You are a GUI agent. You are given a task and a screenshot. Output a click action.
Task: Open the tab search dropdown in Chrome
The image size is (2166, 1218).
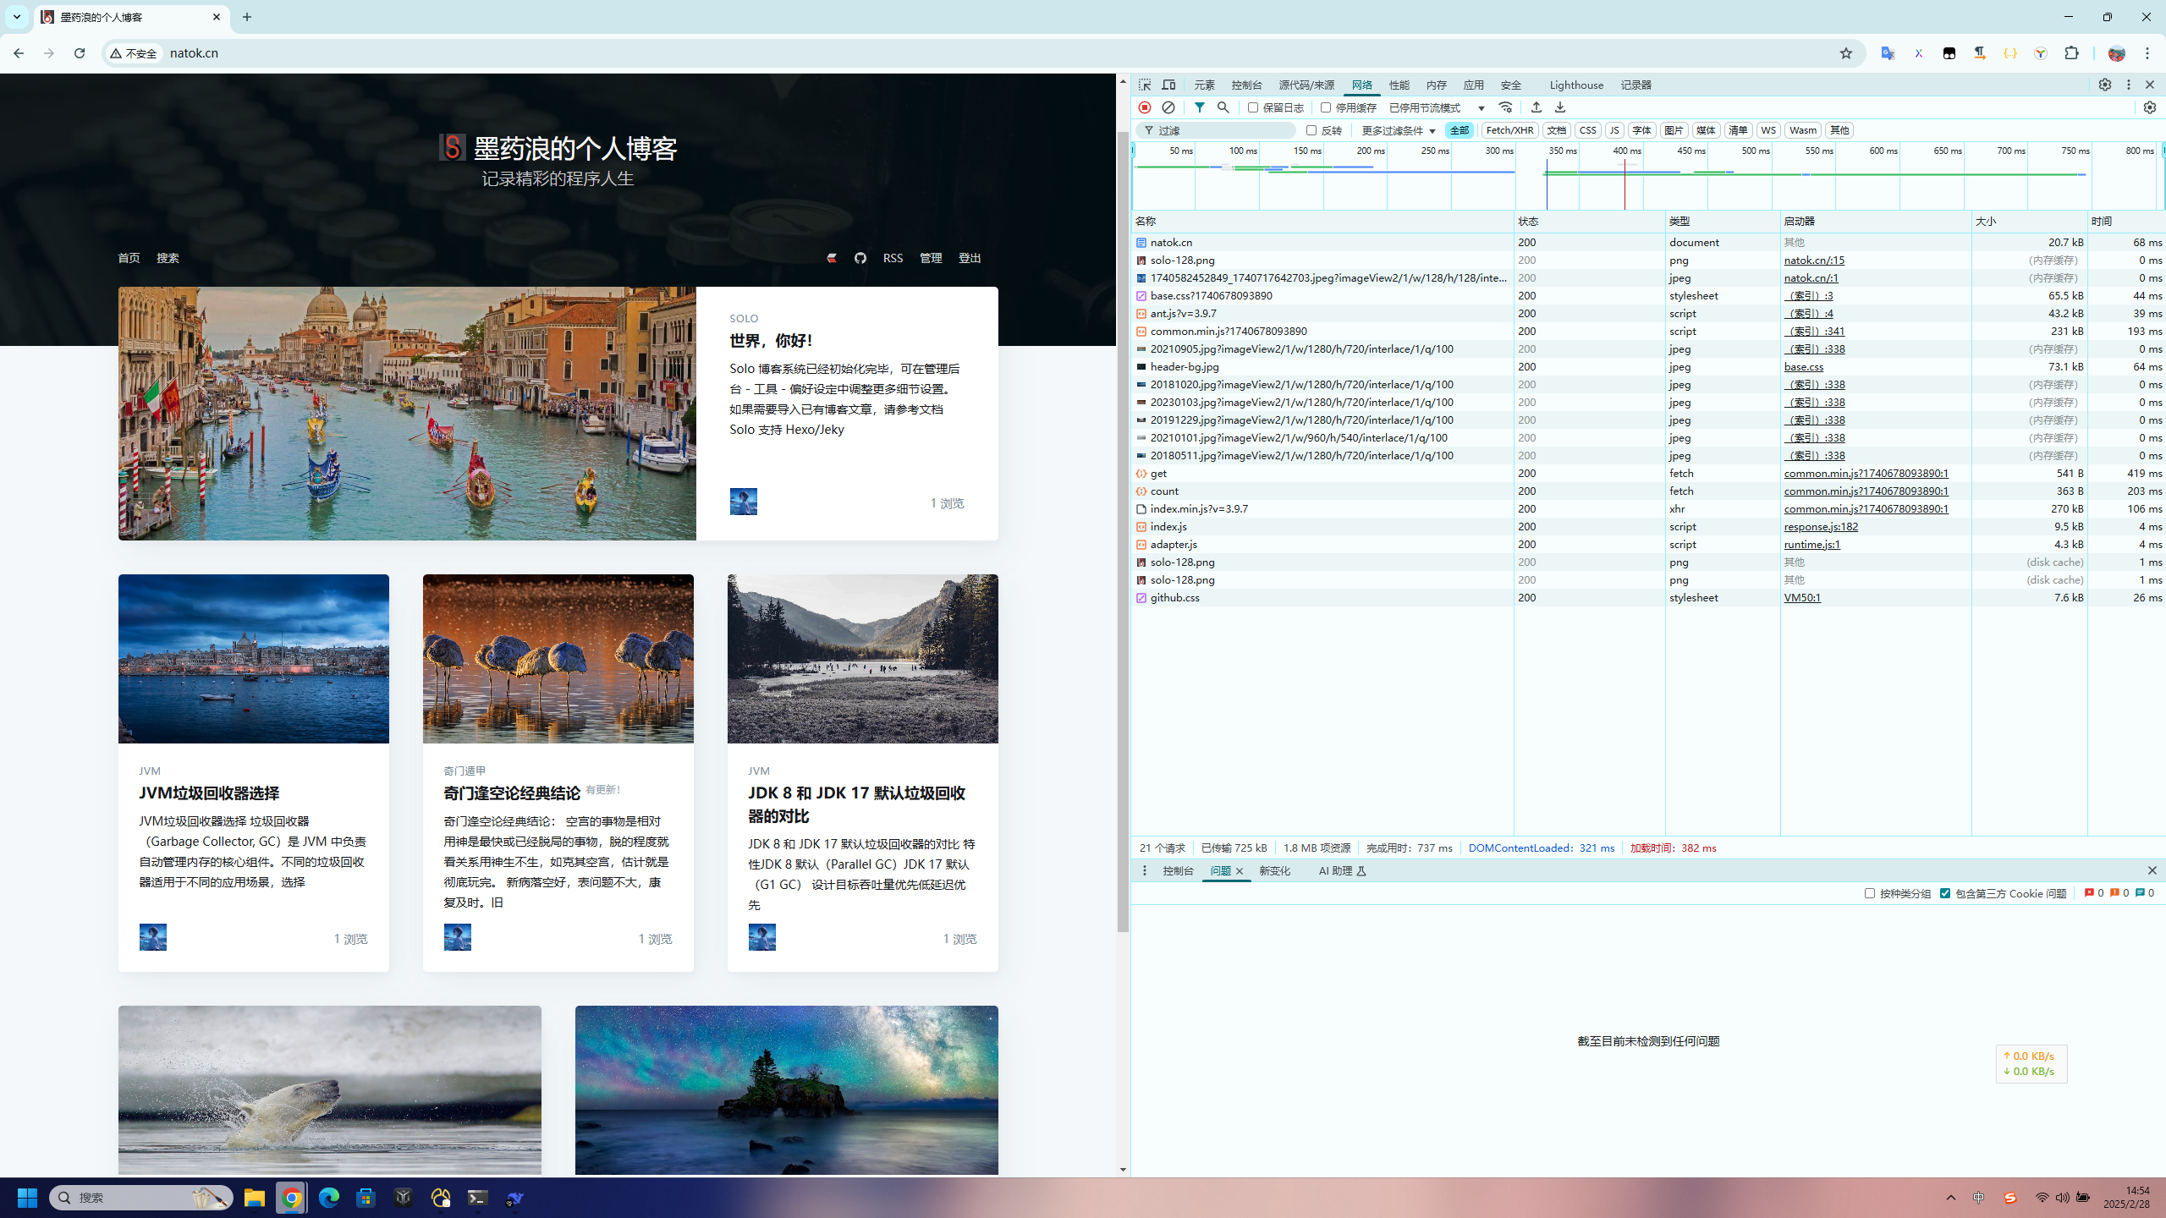16,17
